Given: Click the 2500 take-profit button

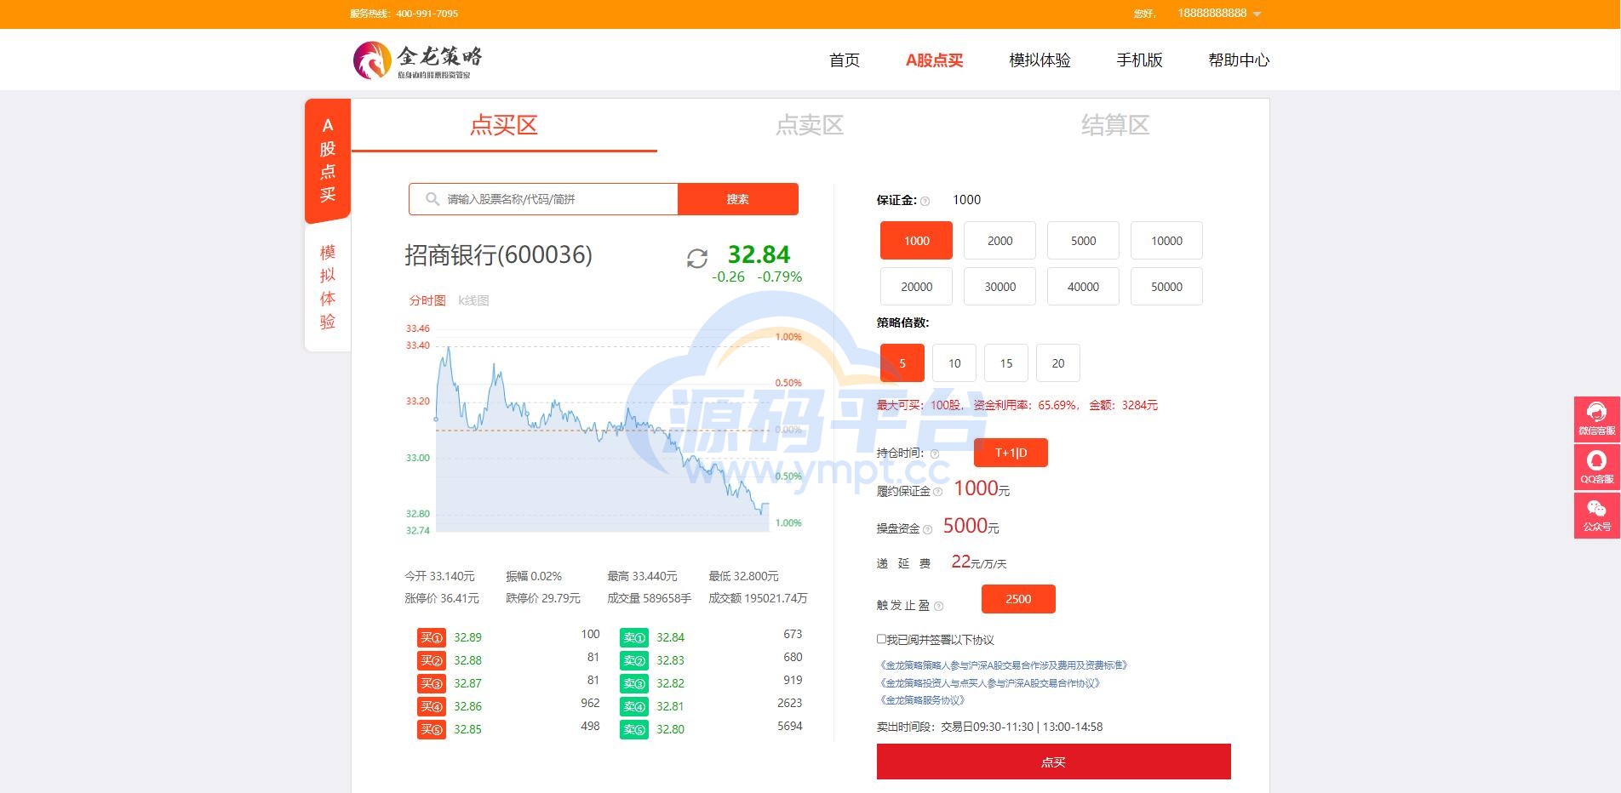Looking at the screenshot, I should pos(1018,599).
